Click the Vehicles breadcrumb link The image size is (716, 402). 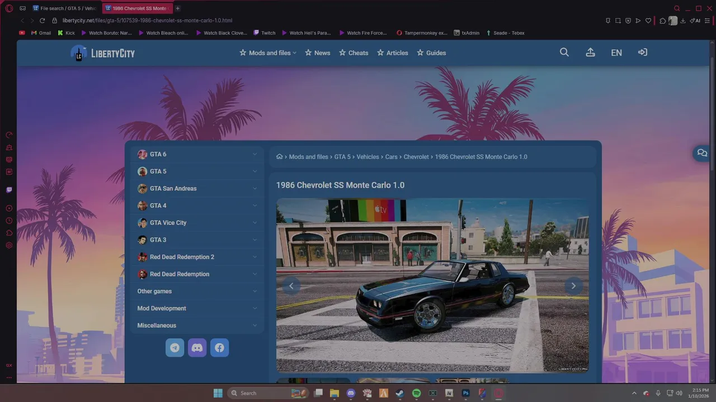click(x=368, y=157)
